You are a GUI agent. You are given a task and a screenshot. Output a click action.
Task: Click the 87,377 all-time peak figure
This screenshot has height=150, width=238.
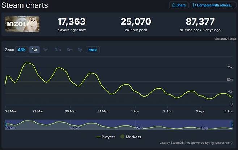(x=200, y=22)
